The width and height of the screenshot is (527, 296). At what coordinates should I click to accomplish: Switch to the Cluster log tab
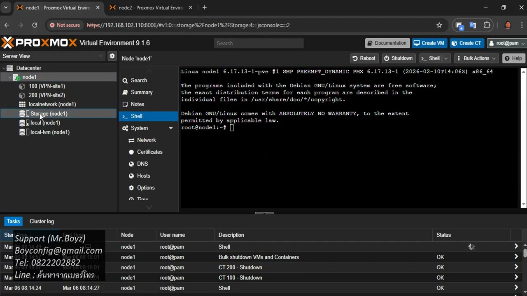tap(42, 221)
